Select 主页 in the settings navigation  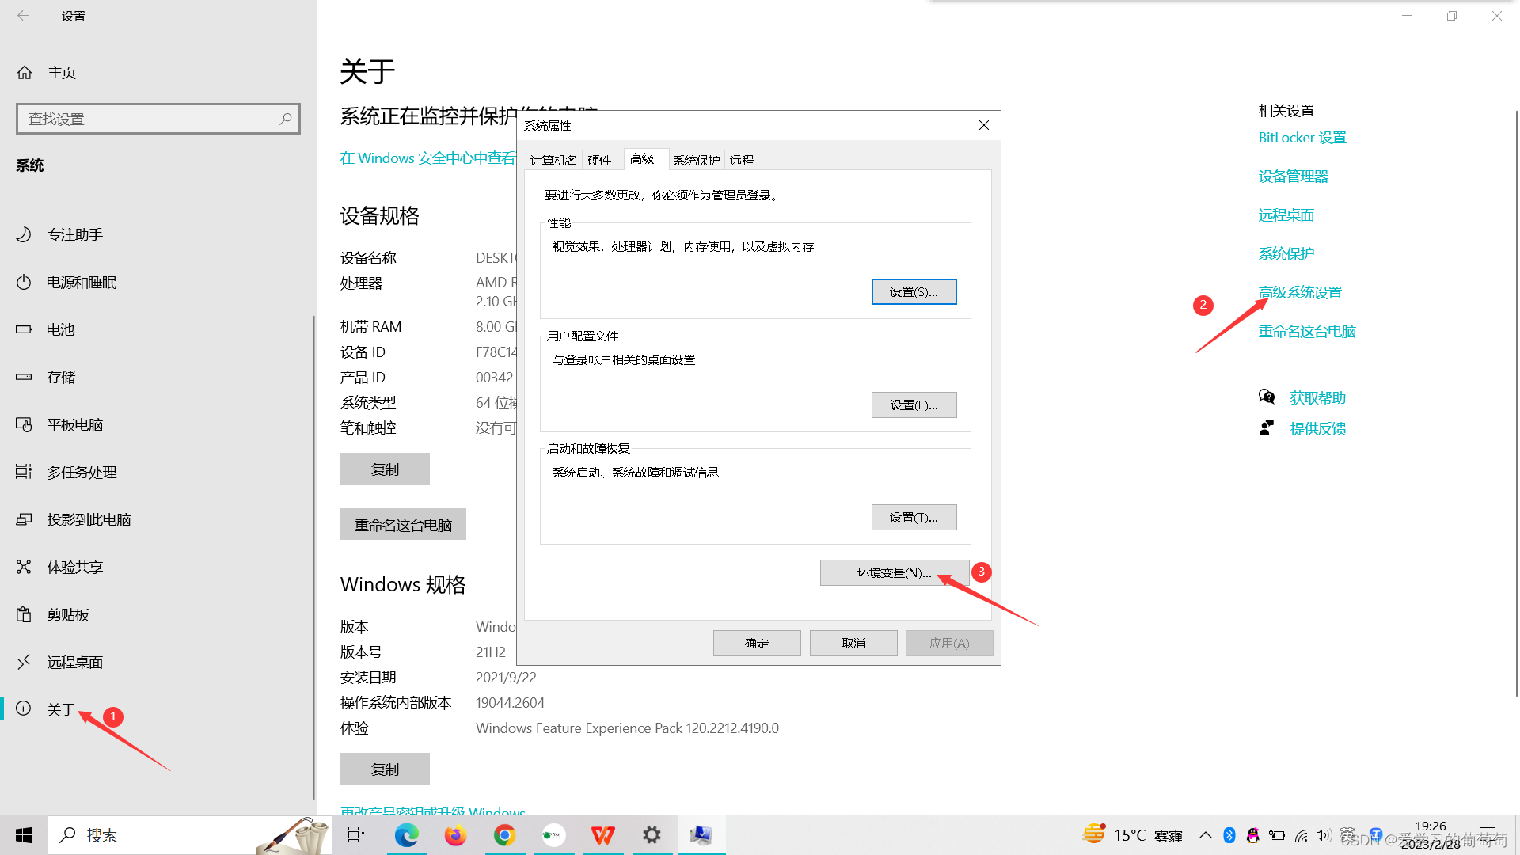pos(62,72)
